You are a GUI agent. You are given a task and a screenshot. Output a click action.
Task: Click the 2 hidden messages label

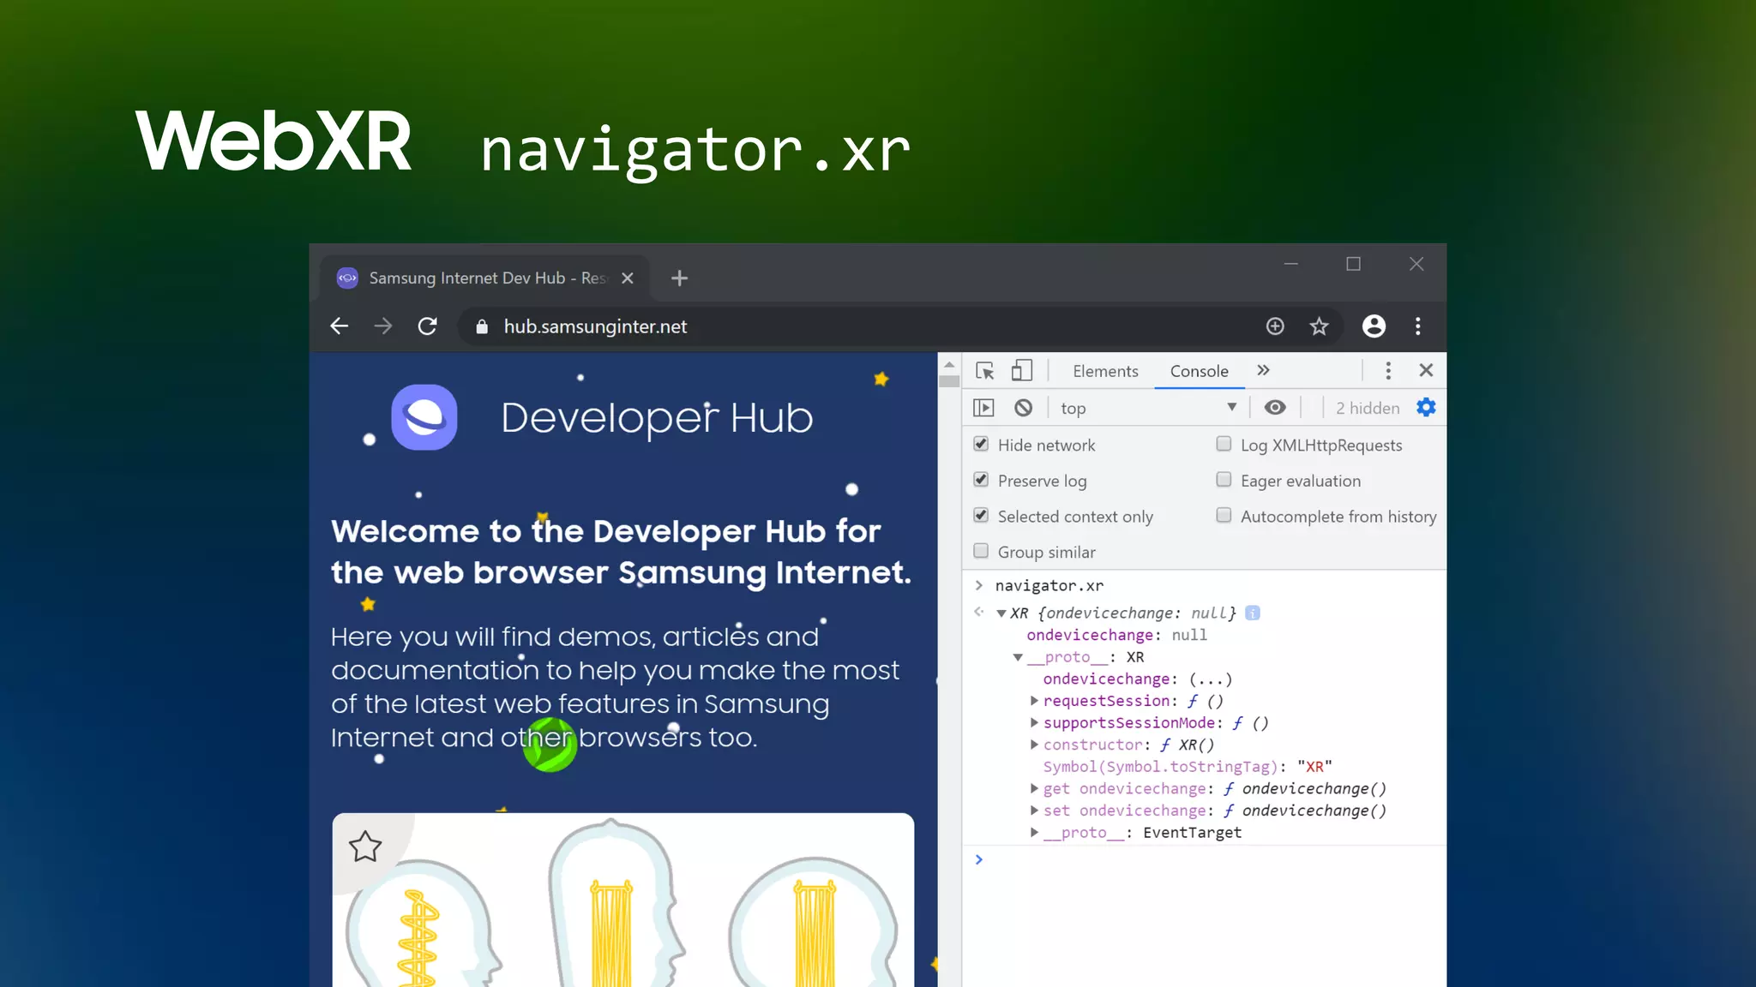click(1368, 409)
